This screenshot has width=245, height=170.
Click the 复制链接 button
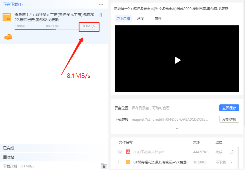point(229,119)
